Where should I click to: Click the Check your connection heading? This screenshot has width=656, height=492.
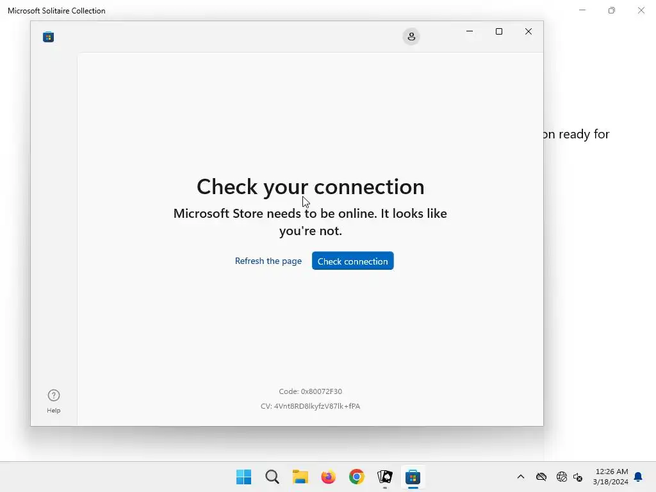(311, 186)
